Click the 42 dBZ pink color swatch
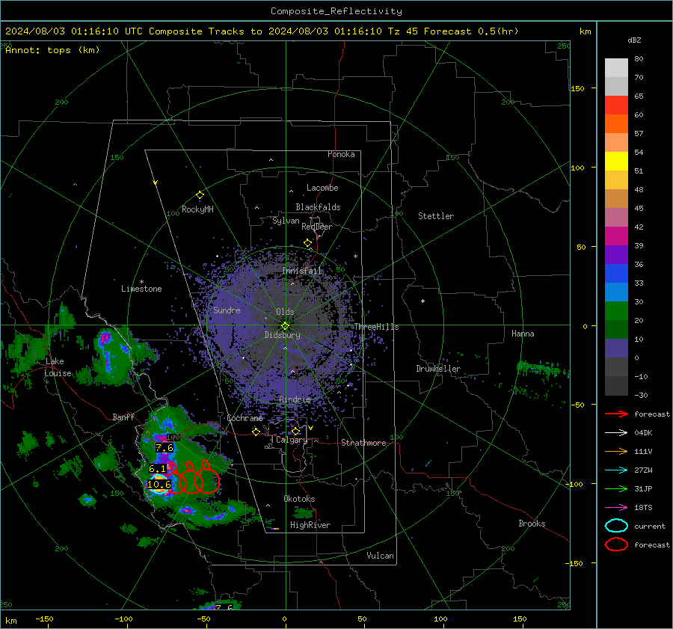 [616, 217]
